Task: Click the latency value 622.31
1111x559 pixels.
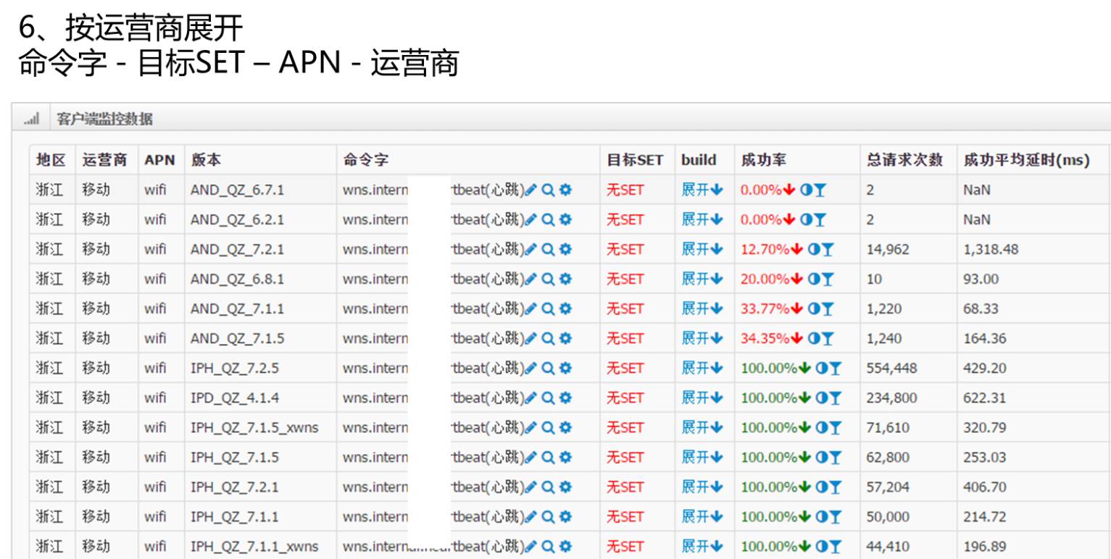Action: coord(985,398)
